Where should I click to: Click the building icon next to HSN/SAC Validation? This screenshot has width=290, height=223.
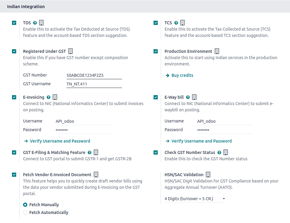208,174
